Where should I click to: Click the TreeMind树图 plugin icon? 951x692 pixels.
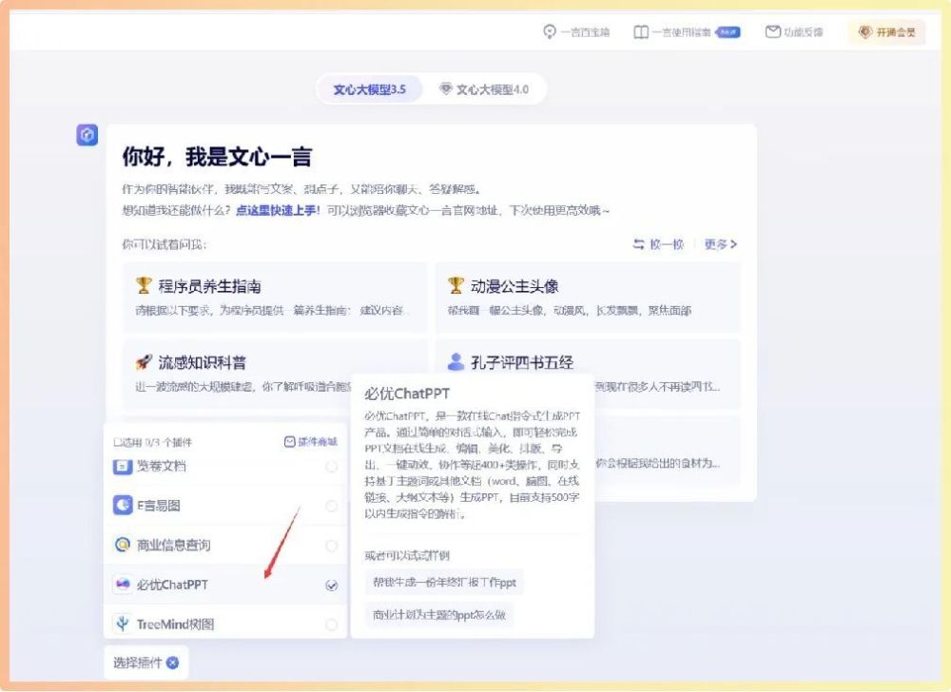pos(123,624)
